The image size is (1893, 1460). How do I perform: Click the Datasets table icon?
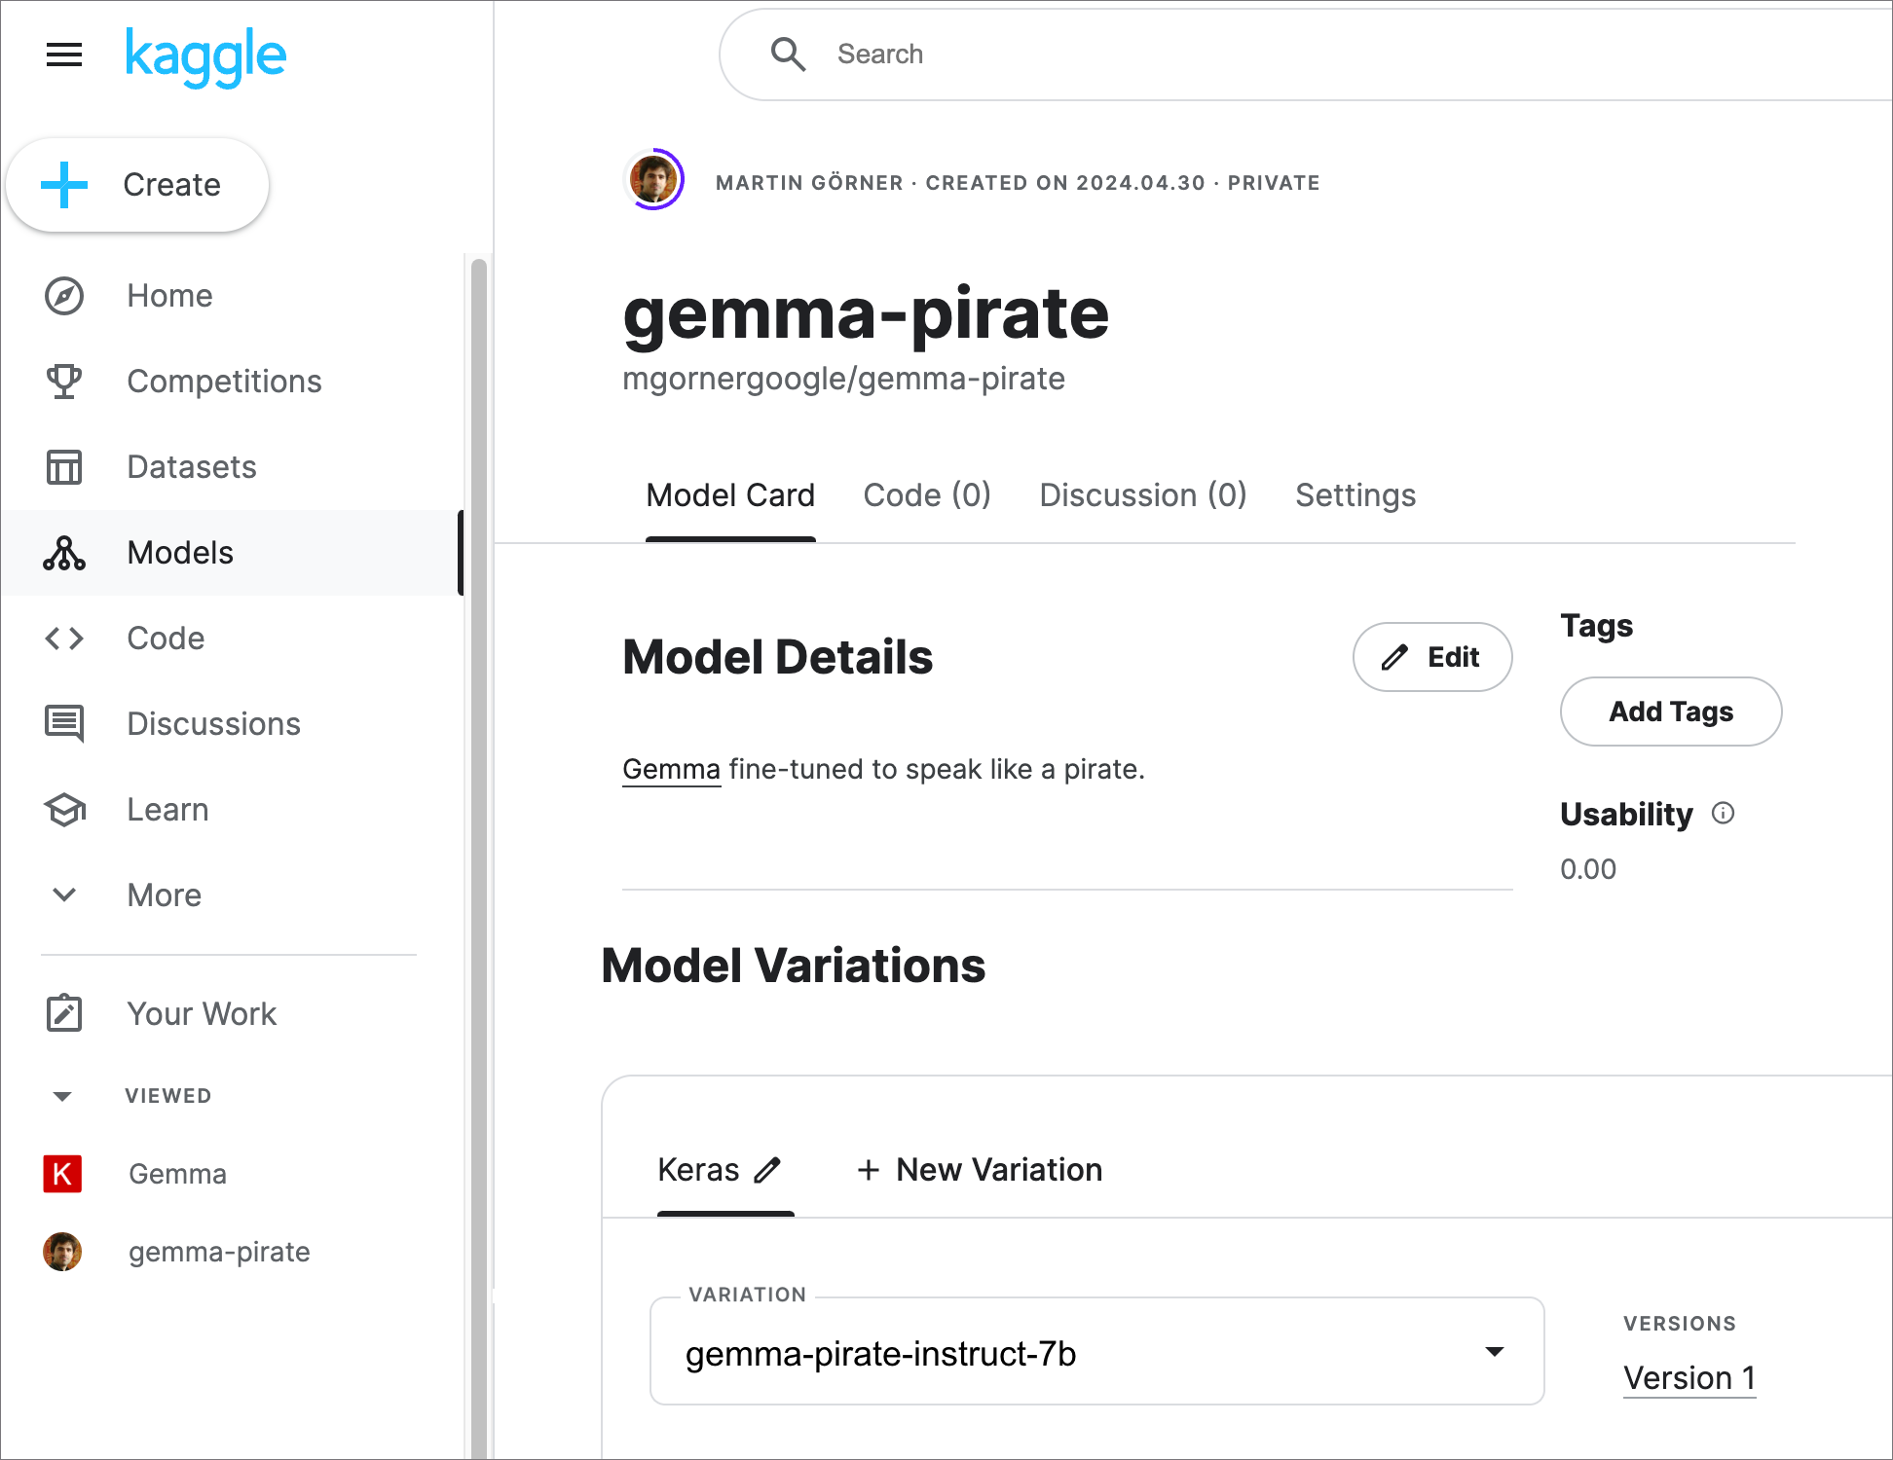point(64,467)
